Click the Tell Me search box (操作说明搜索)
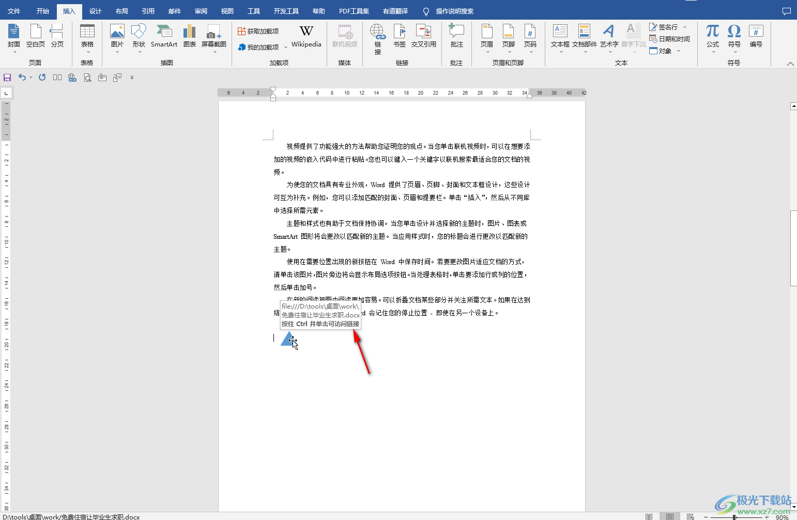This screenshot has width=797, height=520. click(x=449, y=11)
